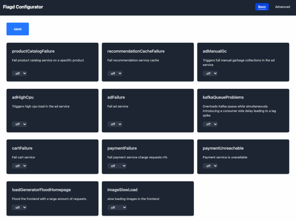
Task: Expand the paymentUnreachable off dropdown
Action: point(210,166)
